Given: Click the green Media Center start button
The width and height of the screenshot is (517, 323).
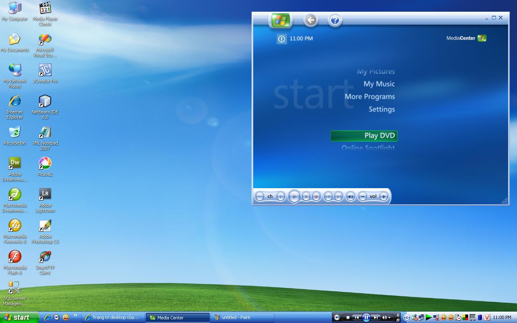Looking at the screenshot, I should click(281, 20).
